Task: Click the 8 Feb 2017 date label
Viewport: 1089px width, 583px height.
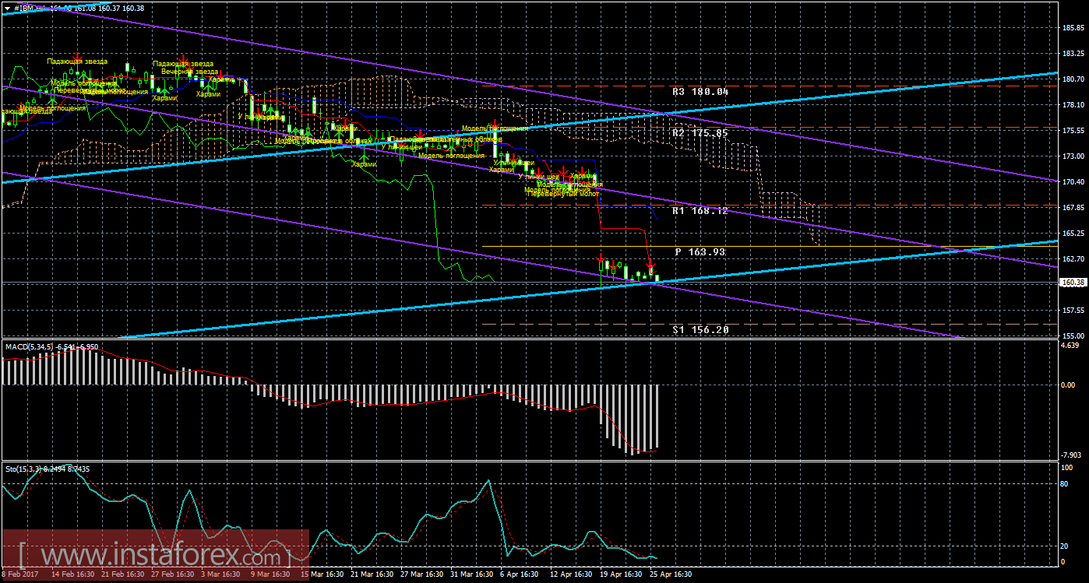Action: coord(19,574)
